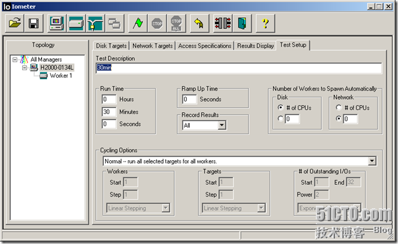This screenshot has height=244, width=398.
Task: Duplicate the selected worker
Action: (114, 23)
